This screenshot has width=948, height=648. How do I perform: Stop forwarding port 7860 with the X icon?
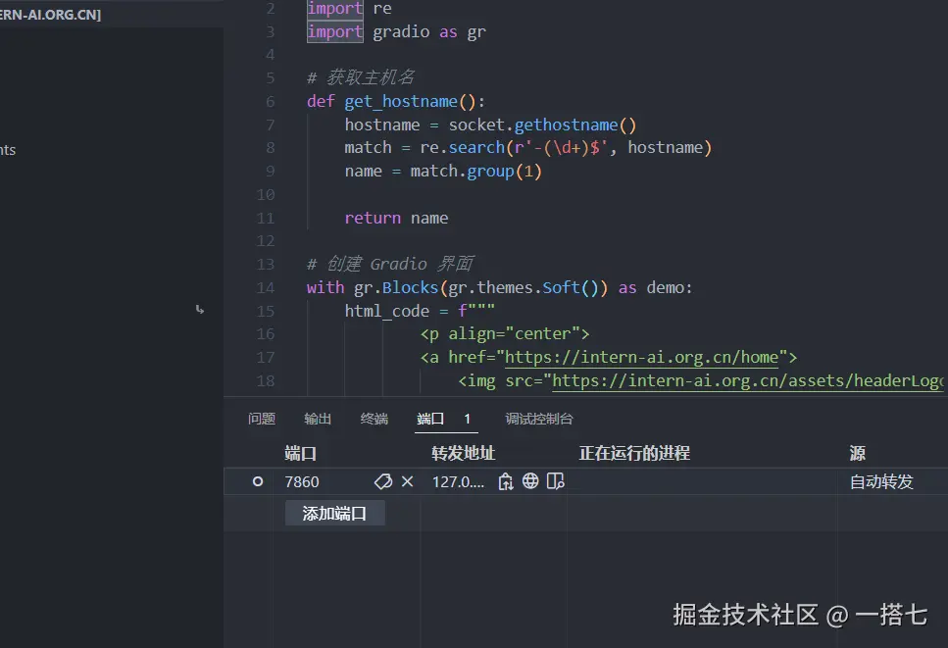click(408, 481)
